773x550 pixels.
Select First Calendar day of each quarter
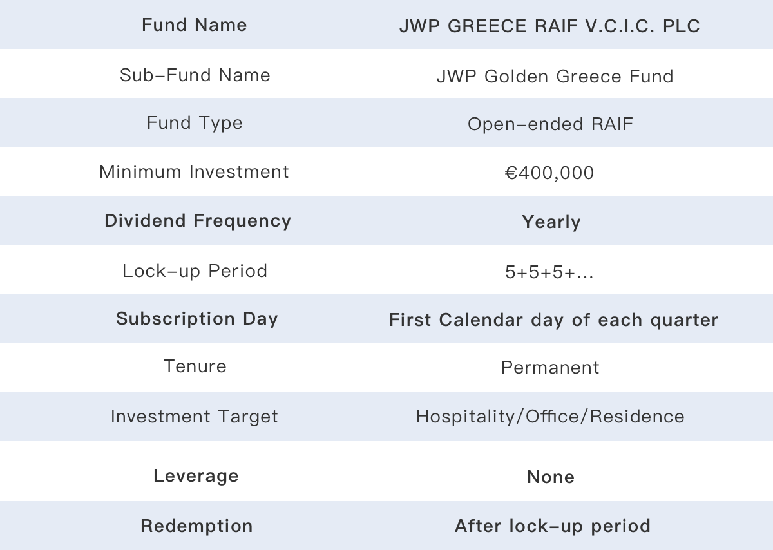pos(554,320)
